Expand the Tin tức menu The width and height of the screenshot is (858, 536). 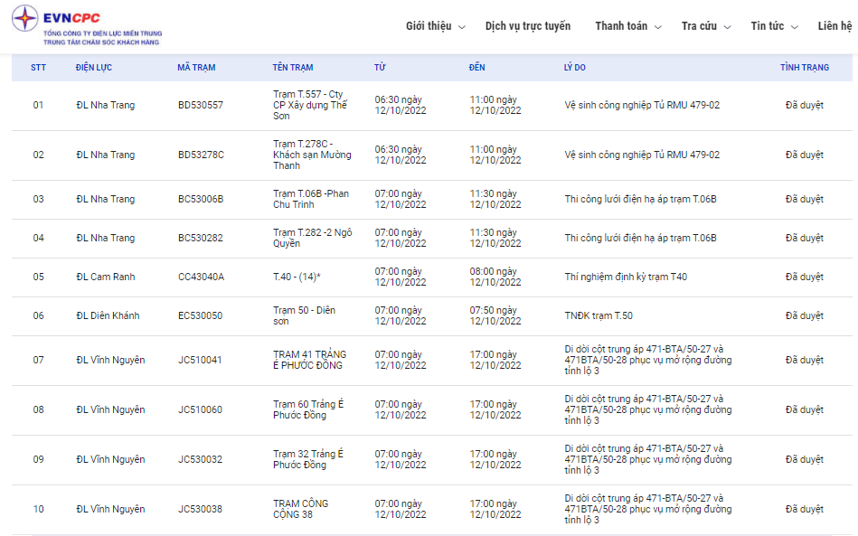tap(774, 26)
